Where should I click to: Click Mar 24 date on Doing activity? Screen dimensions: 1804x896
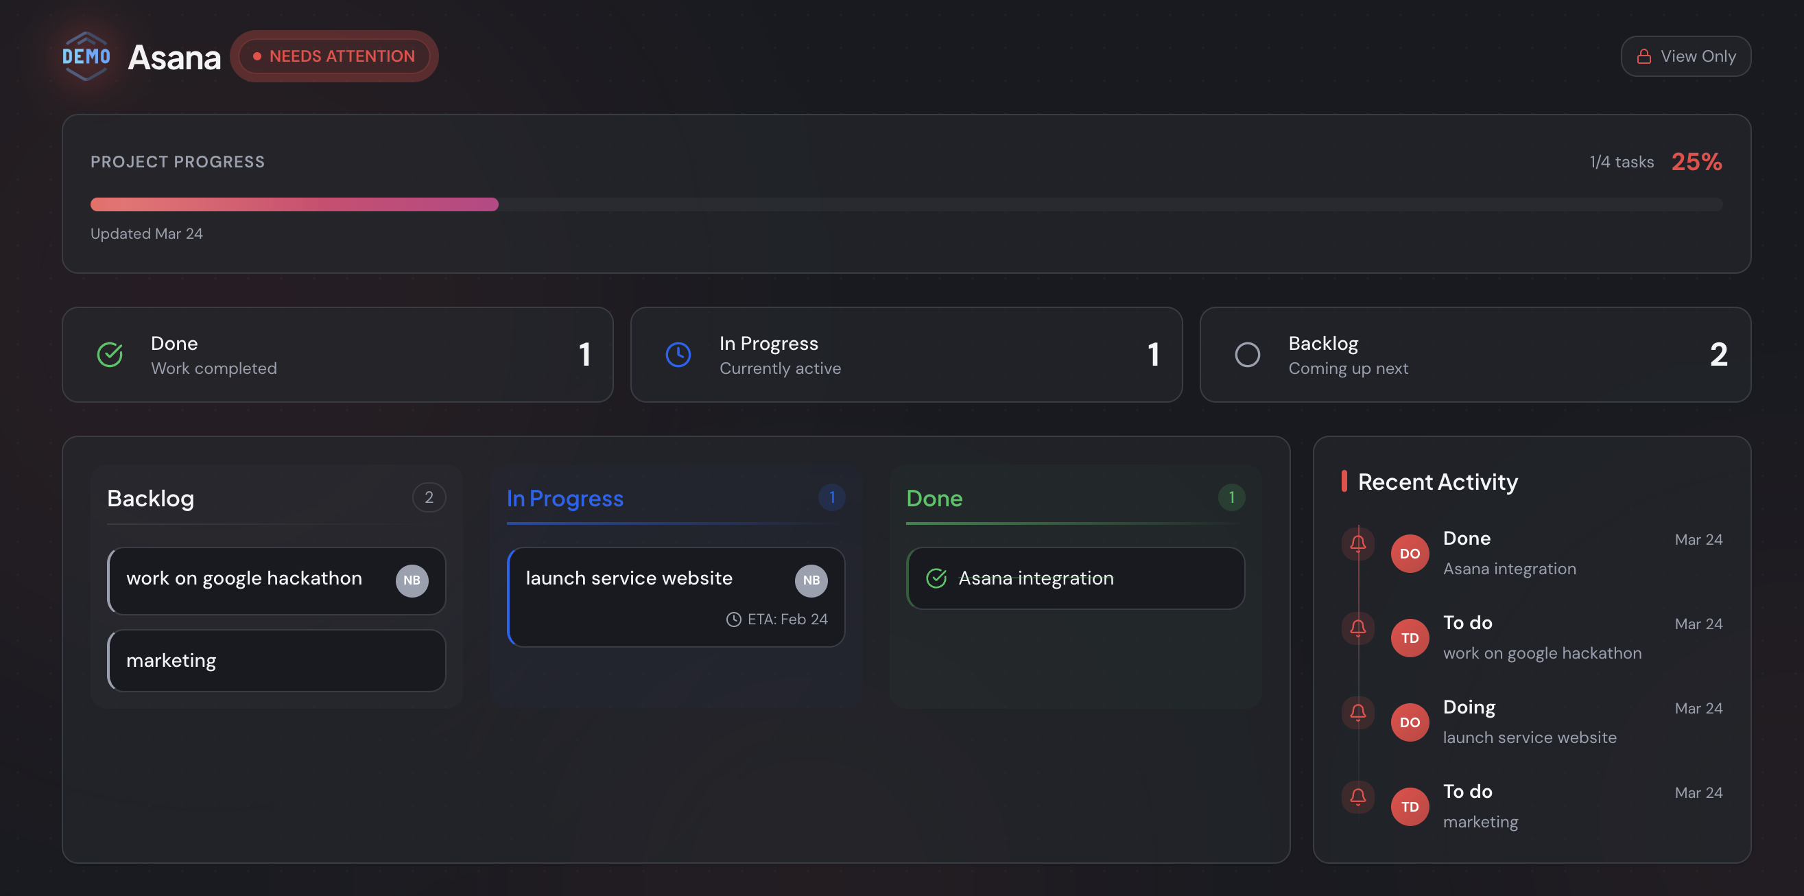[x=1698, y=708]
